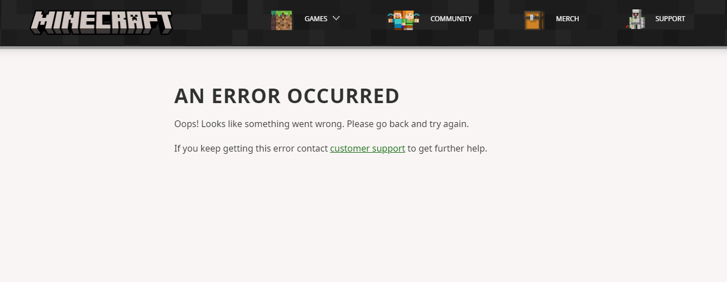Image resolution: width=727 pixels, height=282 pixels.
Task: Click the Steve and Alex characters icon
Action: pyautogui.click(x=403, y=20)
